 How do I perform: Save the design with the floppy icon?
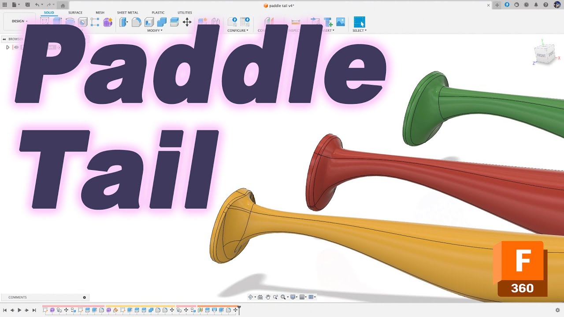click(28, 5)
